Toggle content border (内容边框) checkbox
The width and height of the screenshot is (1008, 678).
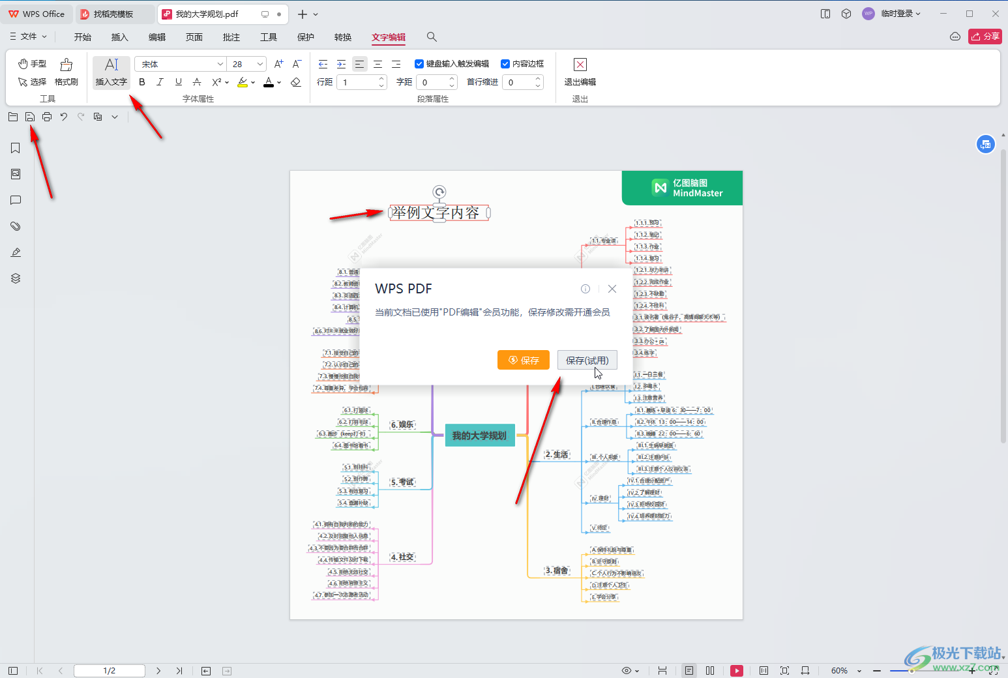click(505, 64)
